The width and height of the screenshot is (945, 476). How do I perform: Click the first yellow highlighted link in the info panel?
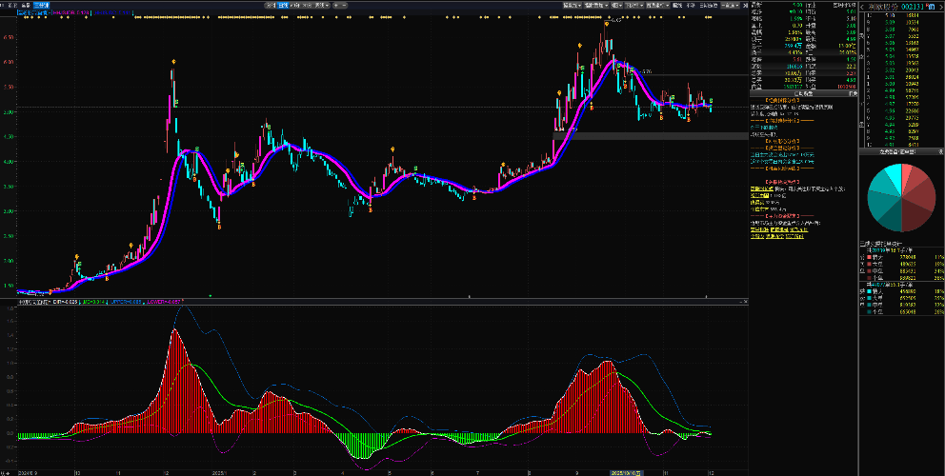coord(762,189)
